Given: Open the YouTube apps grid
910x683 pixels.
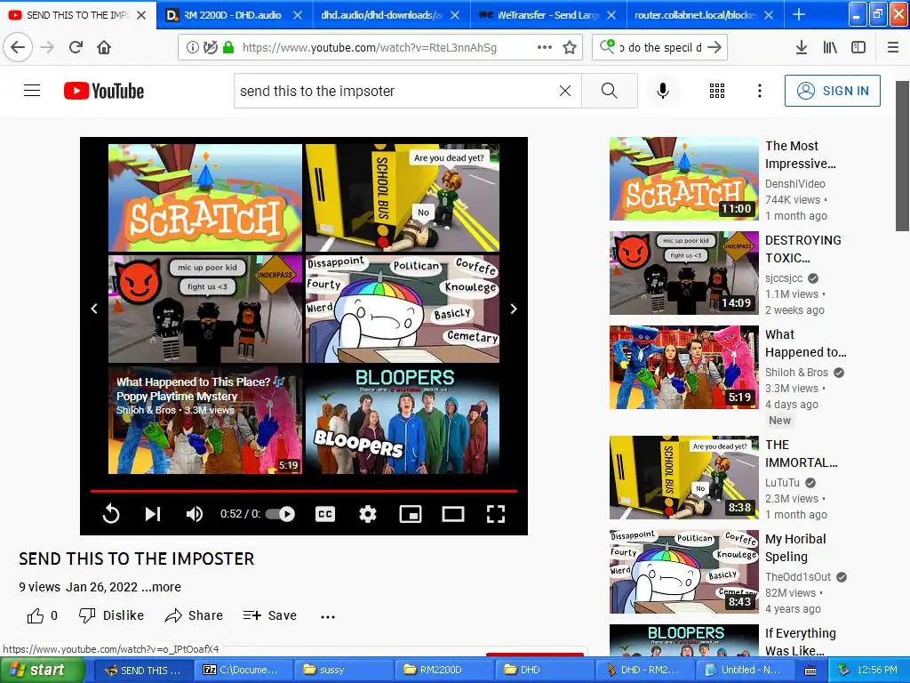Looking at the screenshot, I should click(x=717, y=91).
